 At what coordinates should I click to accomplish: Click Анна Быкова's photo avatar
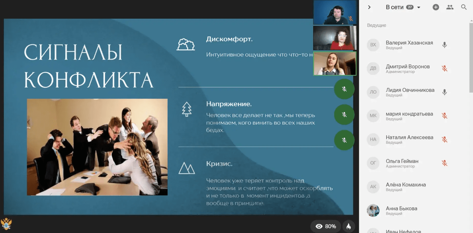click(373, 210)
